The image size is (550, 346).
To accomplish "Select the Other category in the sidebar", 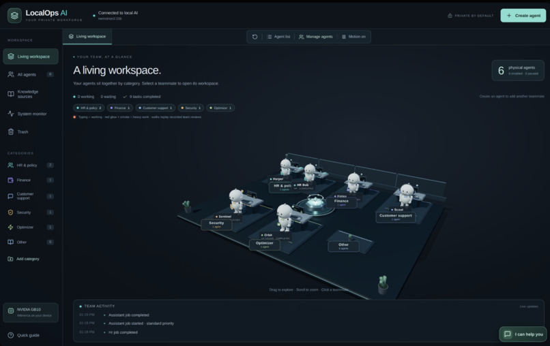I will pos(31,242).
